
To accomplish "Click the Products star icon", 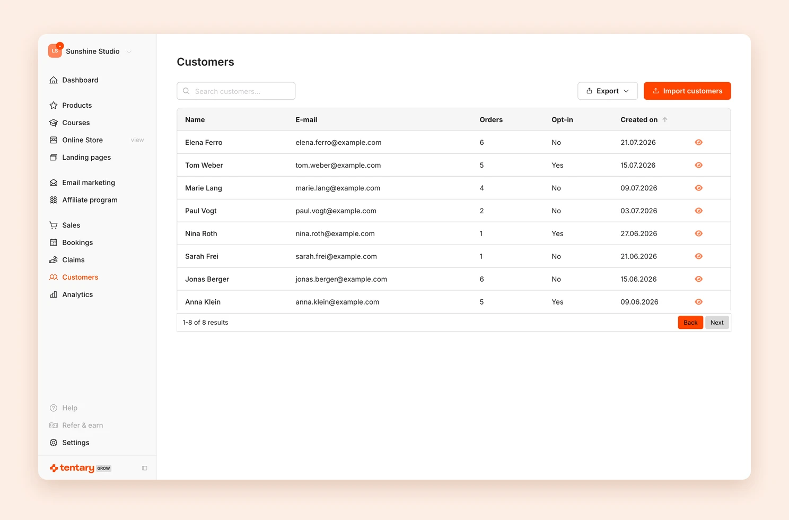I will (x=54, y=105).
